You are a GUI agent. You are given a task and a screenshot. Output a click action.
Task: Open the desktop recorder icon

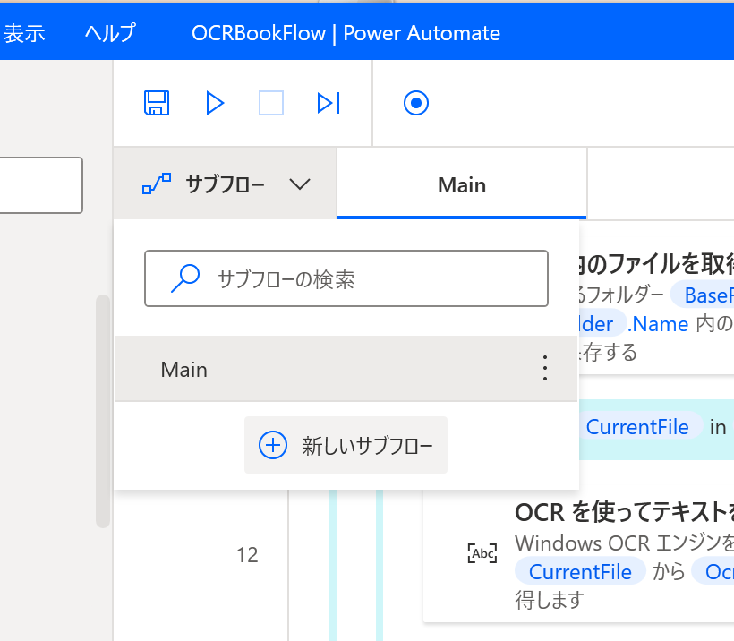tap(414, 103)
